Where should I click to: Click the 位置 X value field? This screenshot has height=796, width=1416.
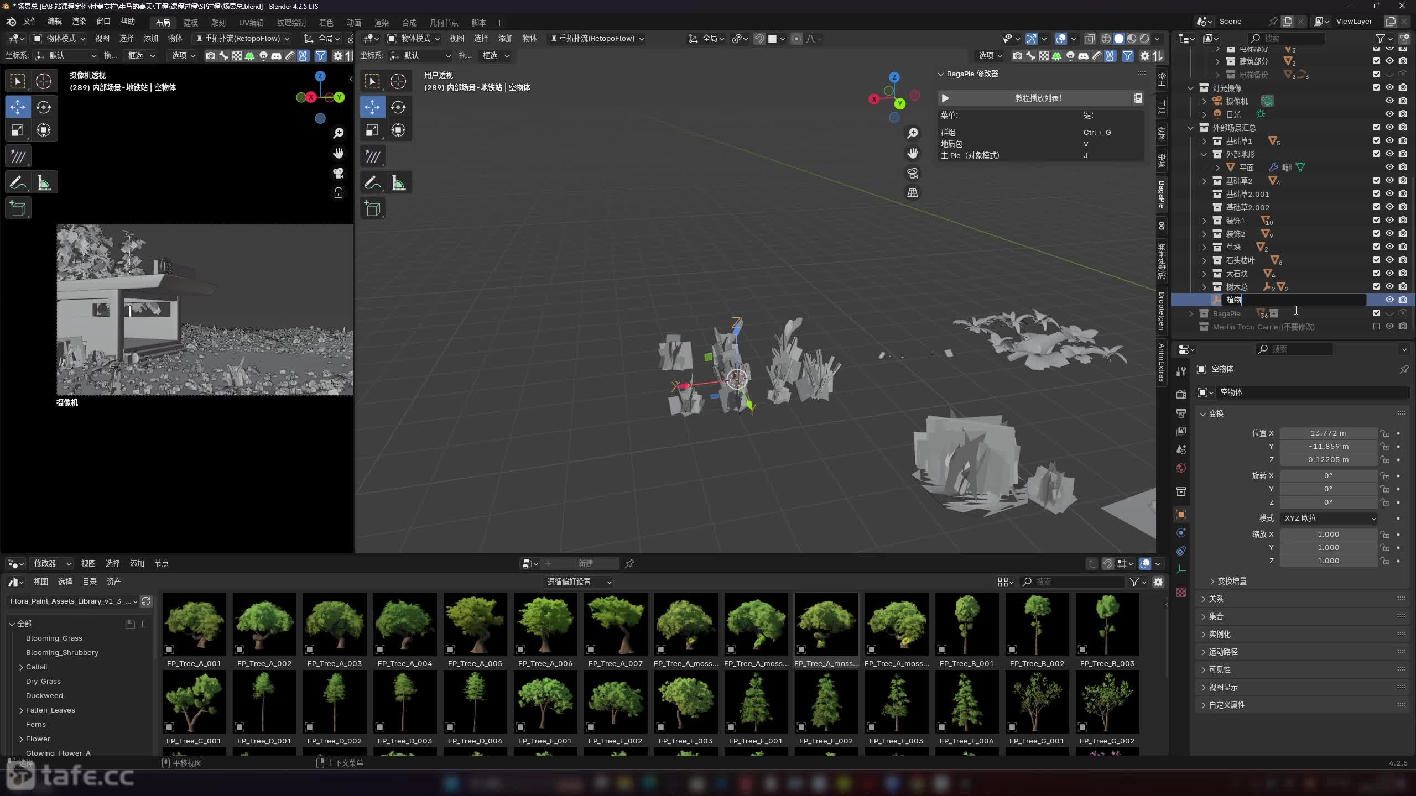coord(1327,433)
